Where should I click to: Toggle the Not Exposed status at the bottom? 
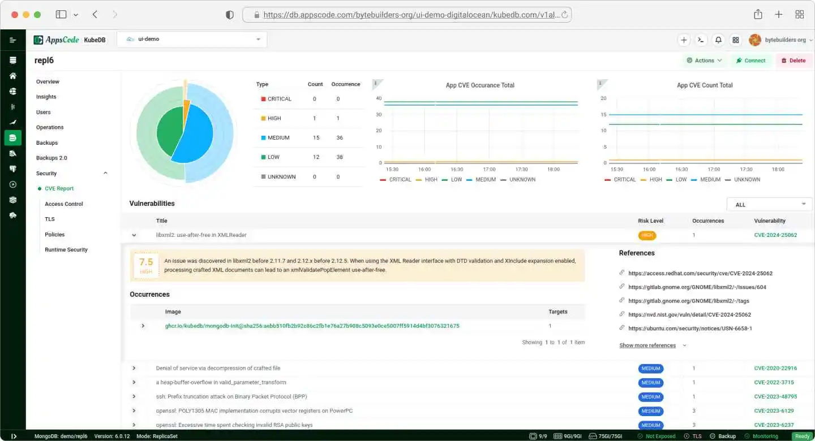(x=657, y=436)
